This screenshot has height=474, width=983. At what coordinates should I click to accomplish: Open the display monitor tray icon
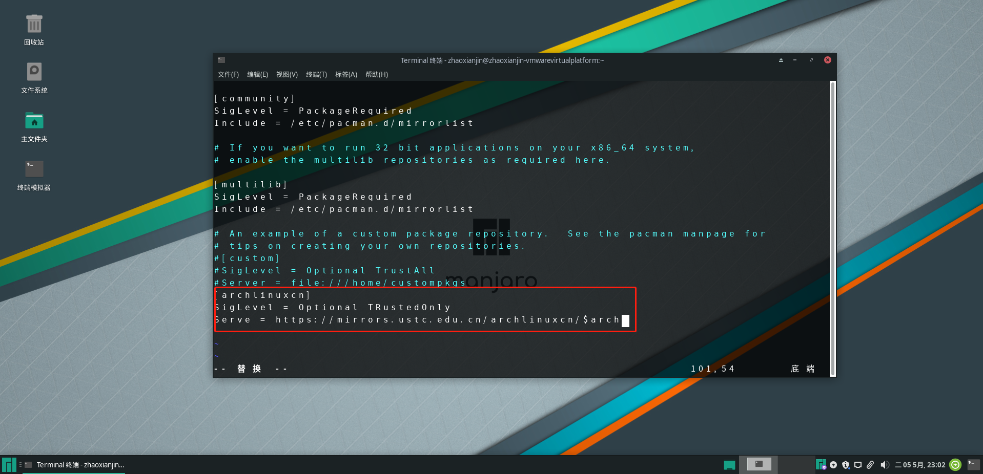858,465
